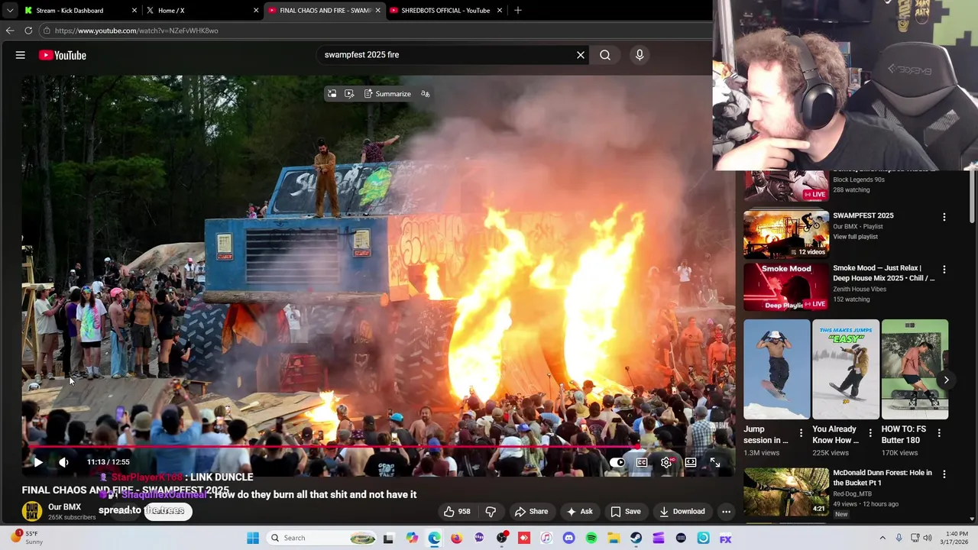Image resolution: width=978 pixels, height=550 pixels.
Task: Click the translate icon beside Summarize
Action: (426, 94)
